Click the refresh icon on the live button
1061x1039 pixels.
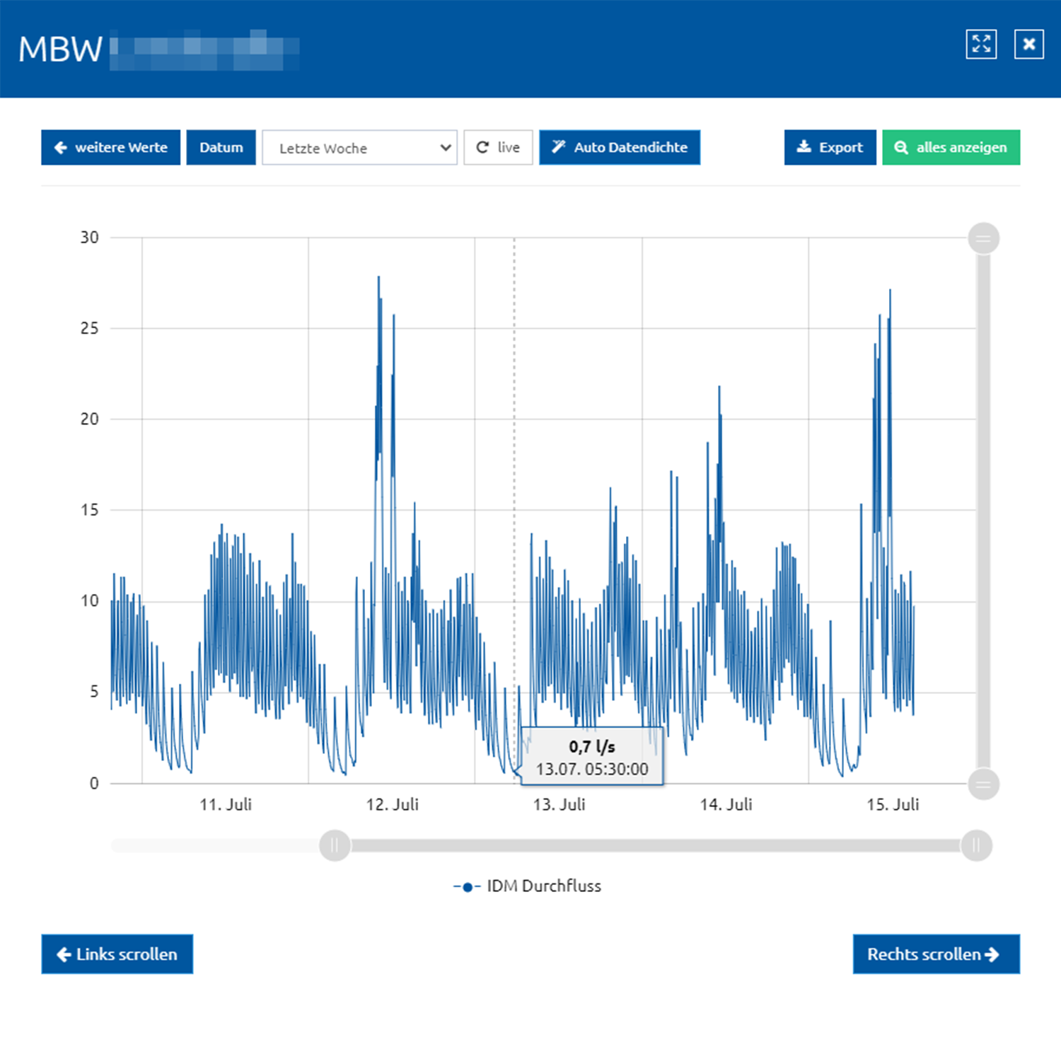point(482,147)
